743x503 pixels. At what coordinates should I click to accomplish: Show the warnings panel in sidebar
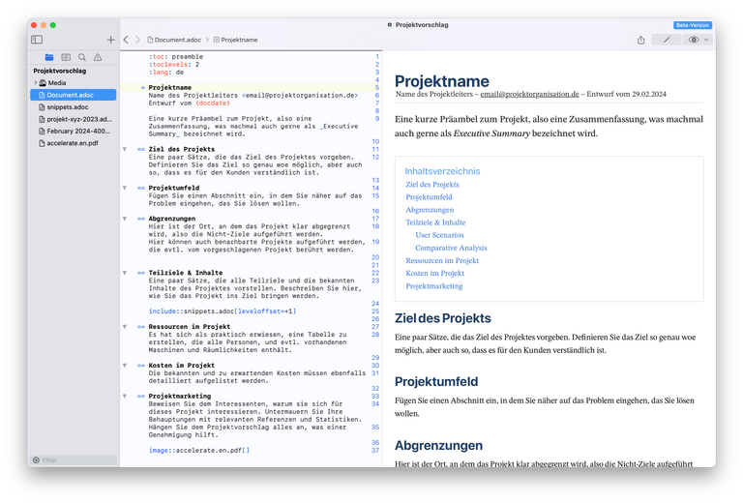coord(98,58)
